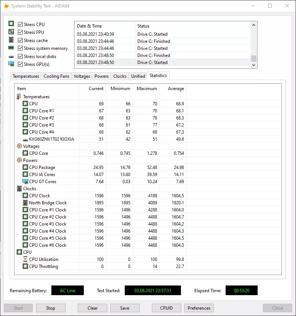Disable the Stress GPU(s) checkbox

point(20,64)
